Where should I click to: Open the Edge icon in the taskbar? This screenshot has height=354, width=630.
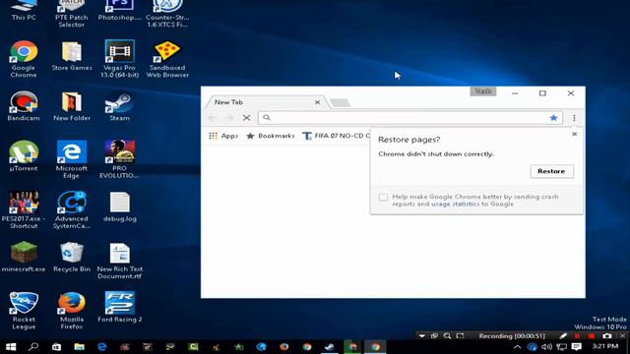pyautogui.click(x=102, y=347)
